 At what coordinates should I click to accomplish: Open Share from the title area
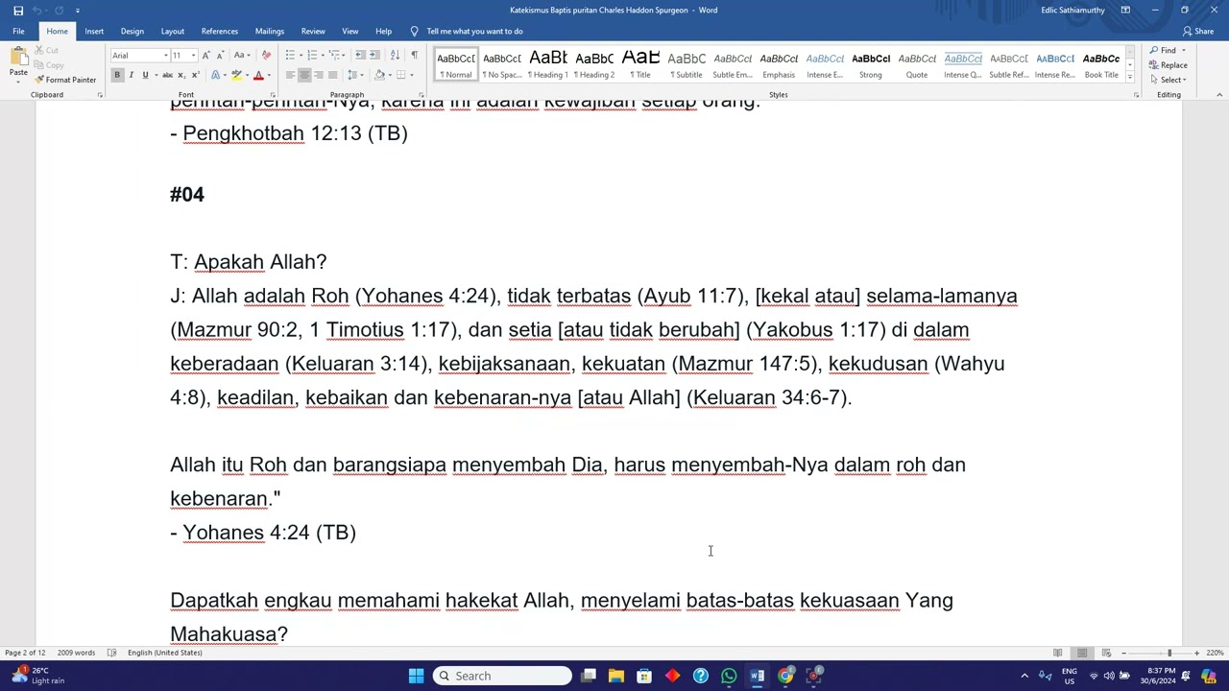click(1198, 31)
